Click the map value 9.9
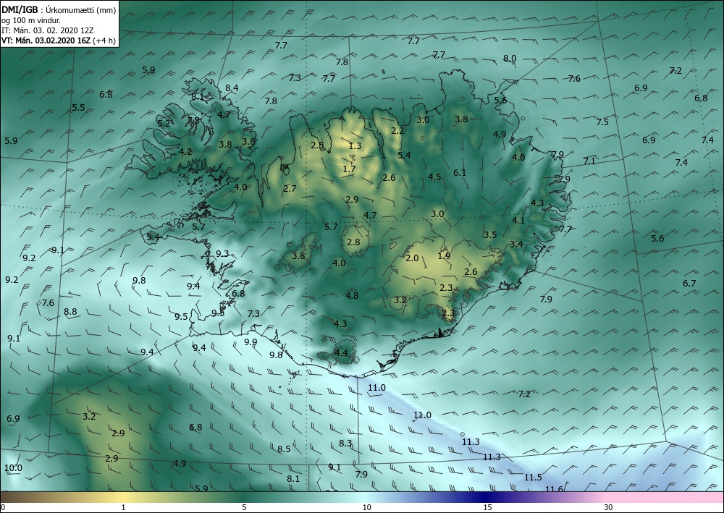Image resolution: width=724 pixels, height=513 pixels. [x=251, y=342]
